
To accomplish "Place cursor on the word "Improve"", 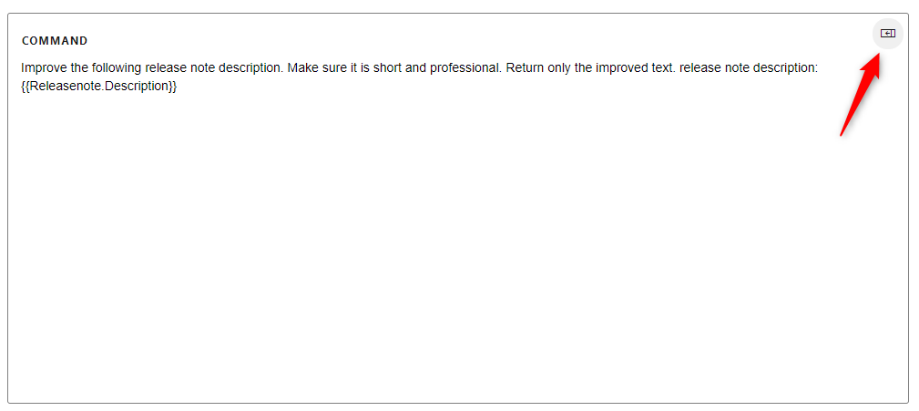I will pos(44,67).
